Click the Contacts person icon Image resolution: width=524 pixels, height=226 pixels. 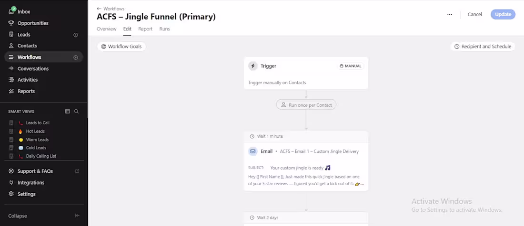[11, 46]
